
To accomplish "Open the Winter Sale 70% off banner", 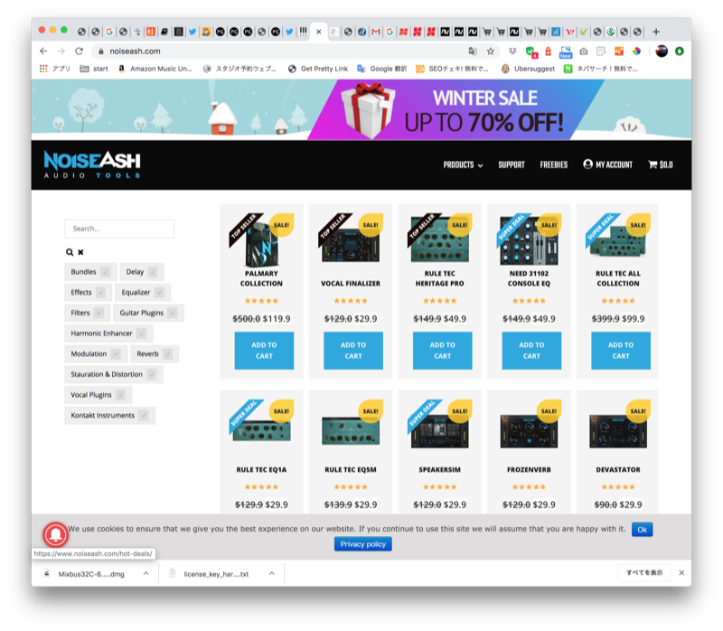I will tap(361, 109).
